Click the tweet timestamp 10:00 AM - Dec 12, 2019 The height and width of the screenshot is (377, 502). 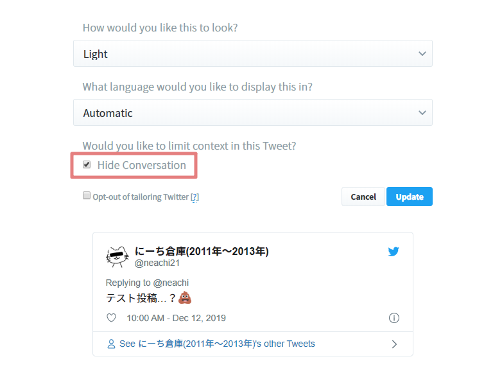(176, 318)
